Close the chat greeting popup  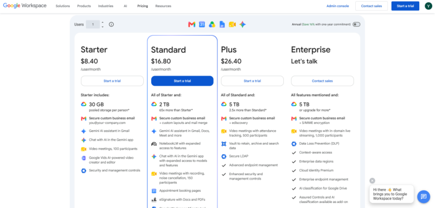click(373, 181)
